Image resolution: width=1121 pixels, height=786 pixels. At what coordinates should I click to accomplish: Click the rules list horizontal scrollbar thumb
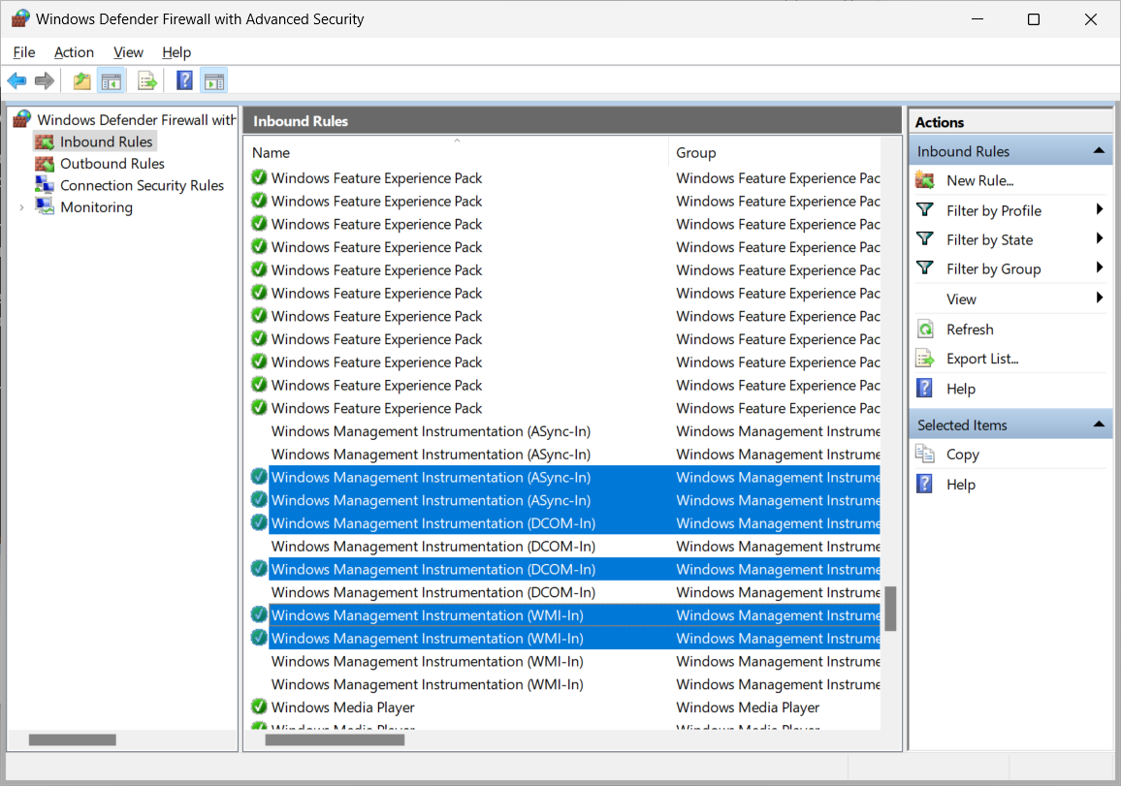(335, 740)
